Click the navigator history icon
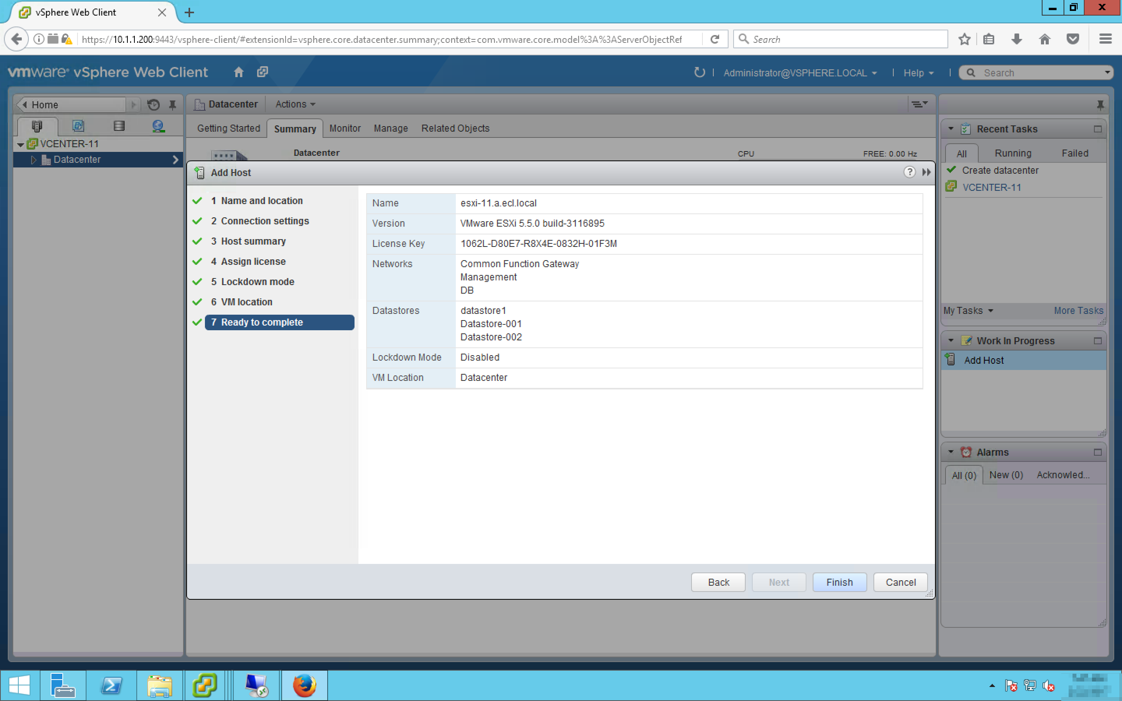The image size is (1122, 701). [x=153, y=105]
